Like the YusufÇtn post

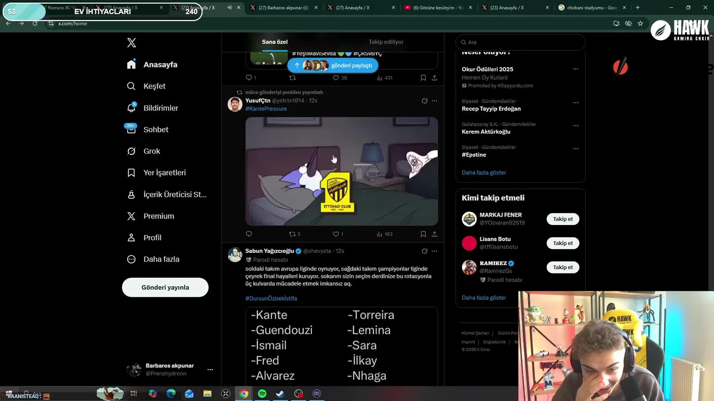click(338, 234)
